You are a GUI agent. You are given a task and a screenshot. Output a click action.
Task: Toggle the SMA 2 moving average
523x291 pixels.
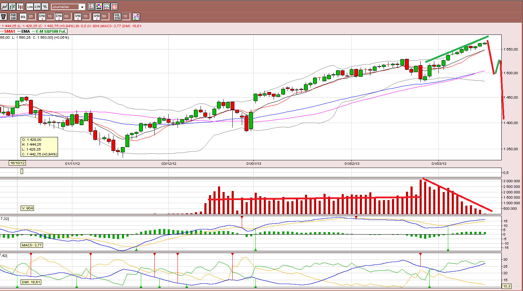pos(96,16)
